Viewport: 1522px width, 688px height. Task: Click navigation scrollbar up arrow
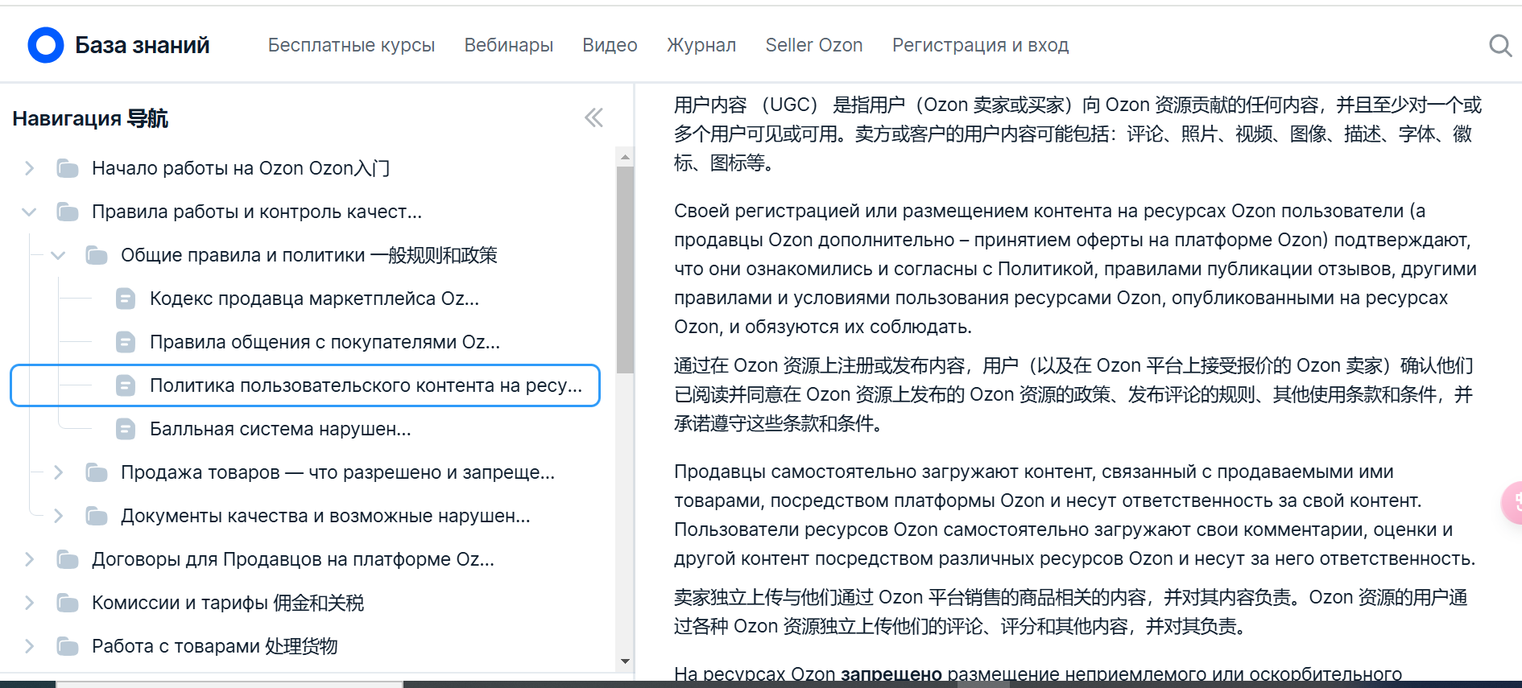(x=625, y=157)
